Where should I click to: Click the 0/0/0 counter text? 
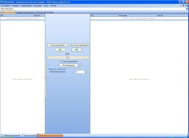67,54
